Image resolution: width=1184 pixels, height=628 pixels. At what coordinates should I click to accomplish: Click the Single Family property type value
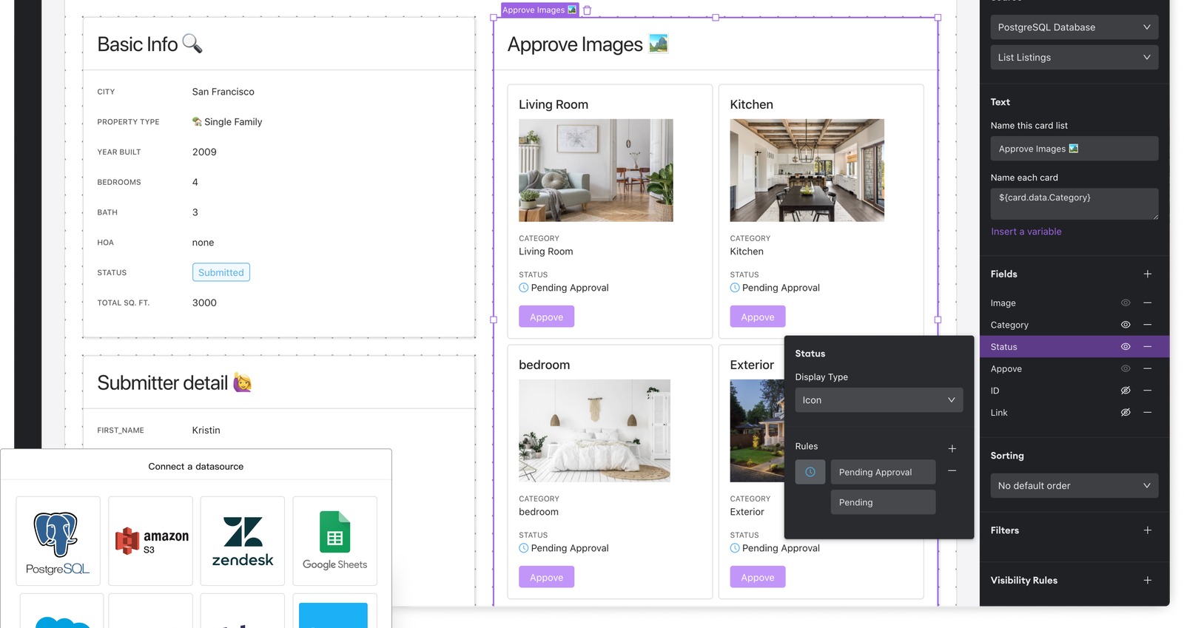228,122
